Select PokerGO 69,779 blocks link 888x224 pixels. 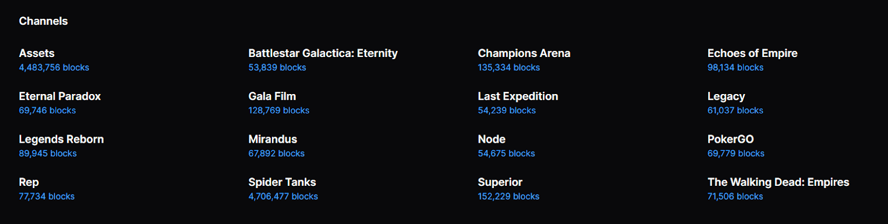(735, 154)
